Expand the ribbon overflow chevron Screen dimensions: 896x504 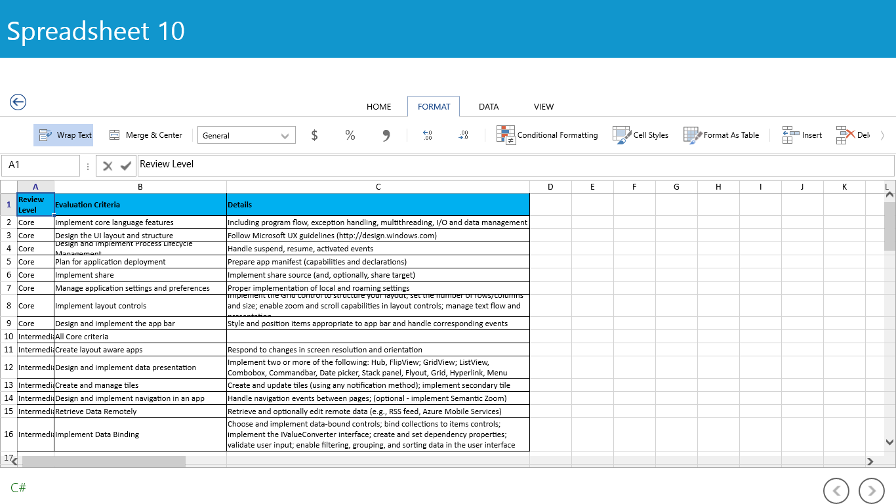coord(882,135)
